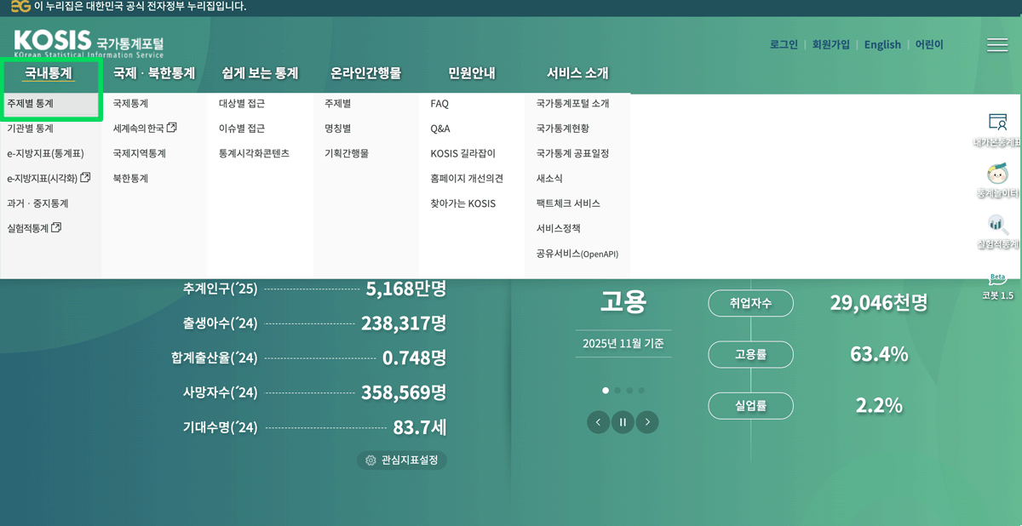Viewport: 1022px width, 526px height.
Task: Select the third slide dot indicator
Action: [x=629, y=391]
